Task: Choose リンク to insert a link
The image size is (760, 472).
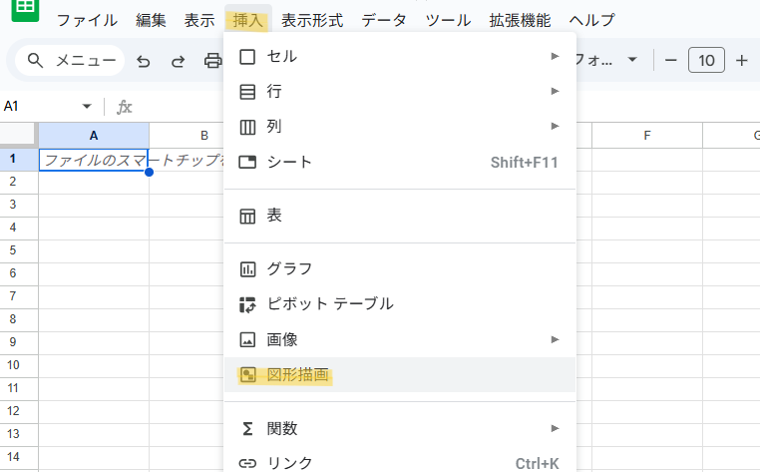Action: pyautogui.click(x=400, y=463)
